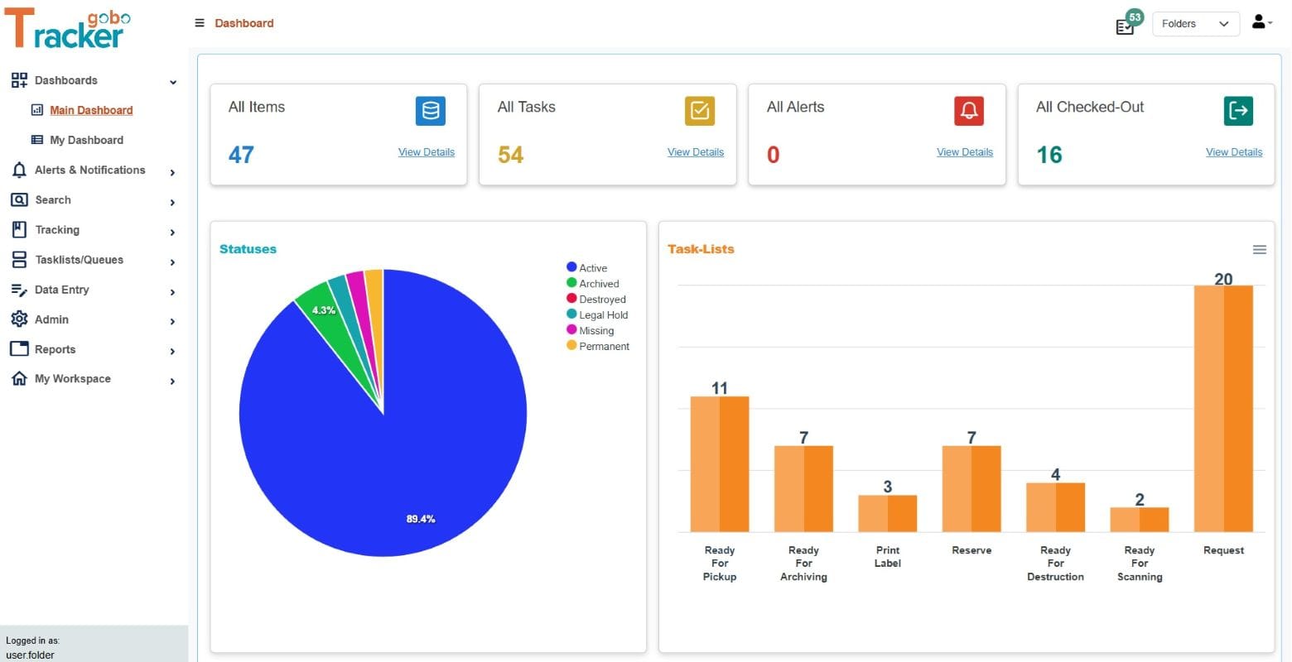Click the red All Alerts bell icon
Screen dimensions: 1292x662
968,110
